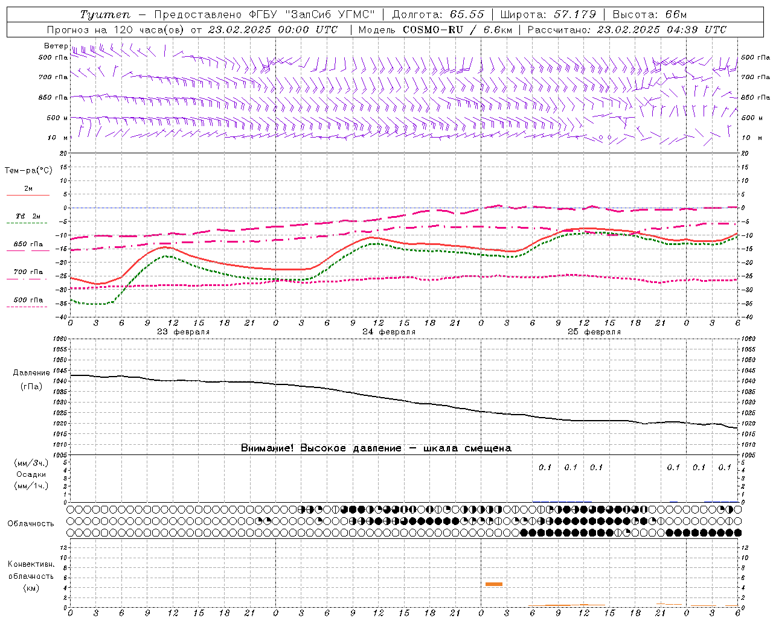Click the Конвективн. облачность label

(31, 570)
